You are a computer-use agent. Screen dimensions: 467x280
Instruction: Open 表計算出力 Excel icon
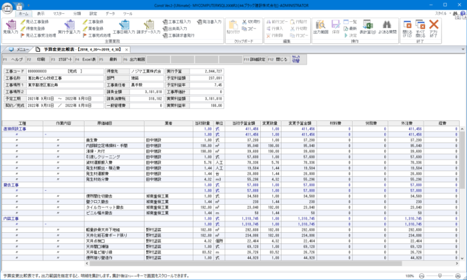[x=366, y=27]
